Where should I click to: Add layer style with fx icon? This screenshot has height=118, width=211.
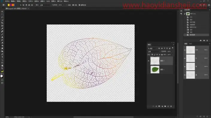pyautogui.click(x=156, y=106)
